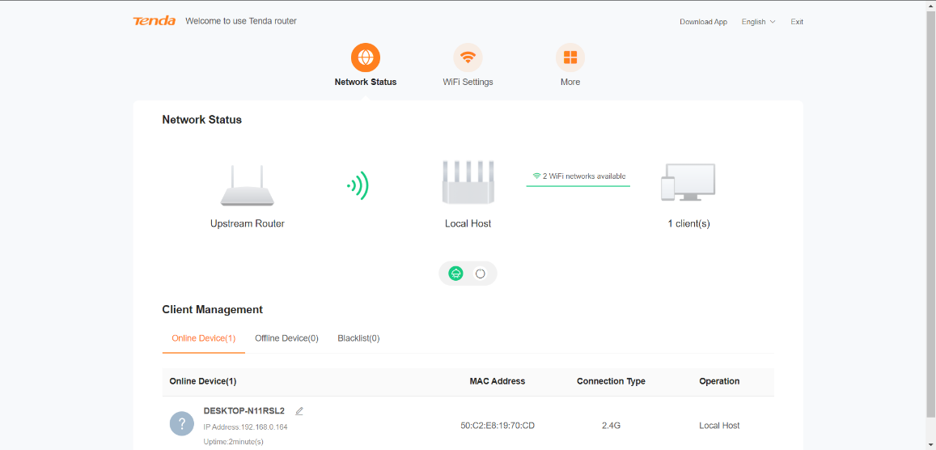Expand the English language dropdown

pyautogui.click(x=758, y=22)
